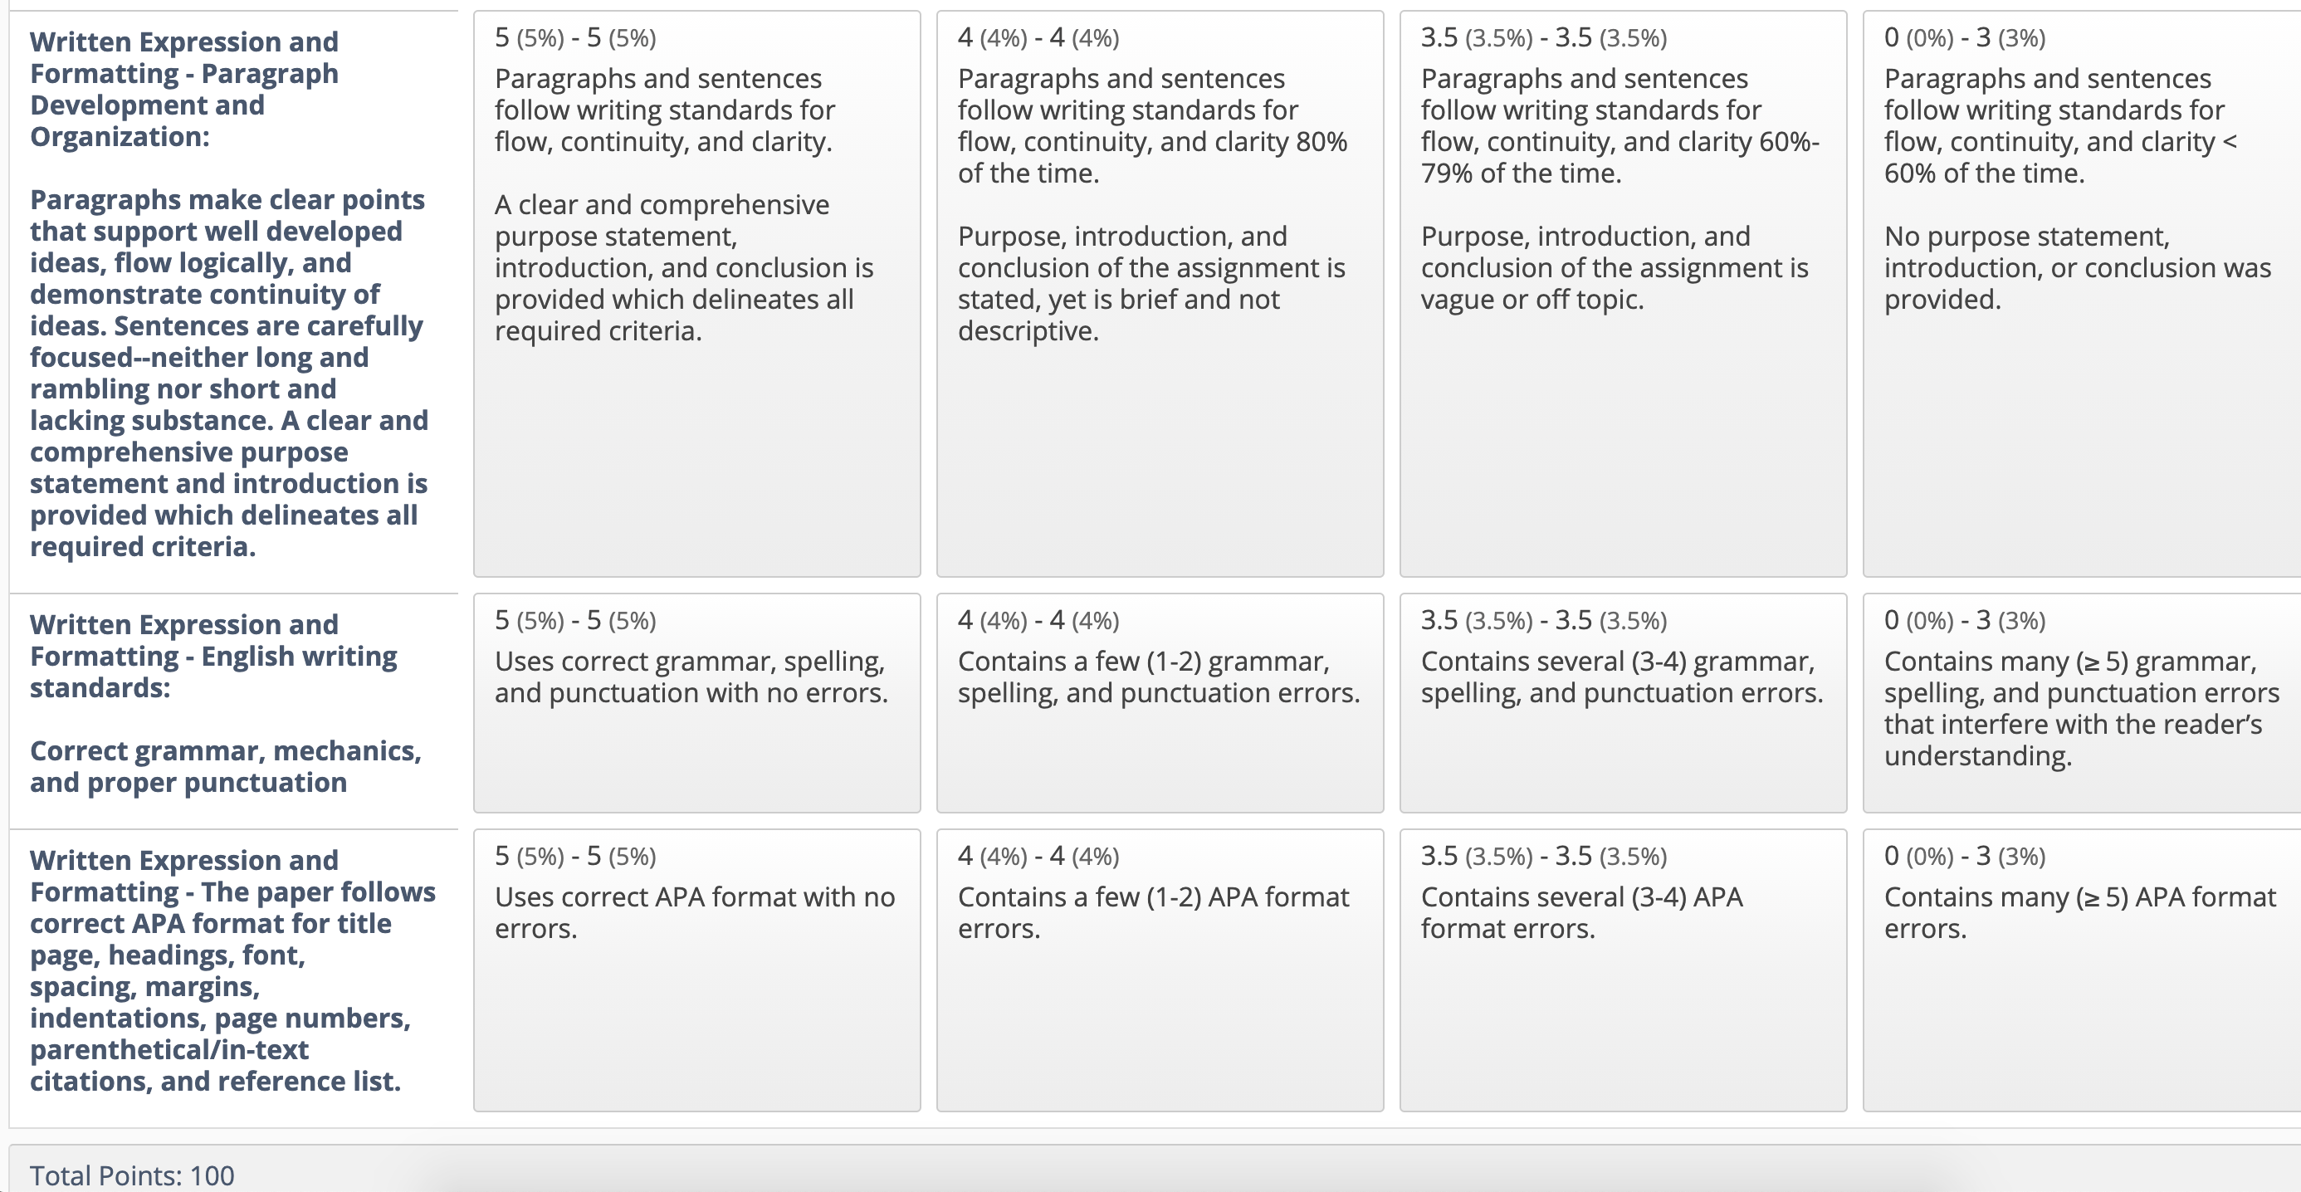Pick 'few (1-2) APA format errors' cell
The image size is (2301, 1192).
pos(1160,970)
